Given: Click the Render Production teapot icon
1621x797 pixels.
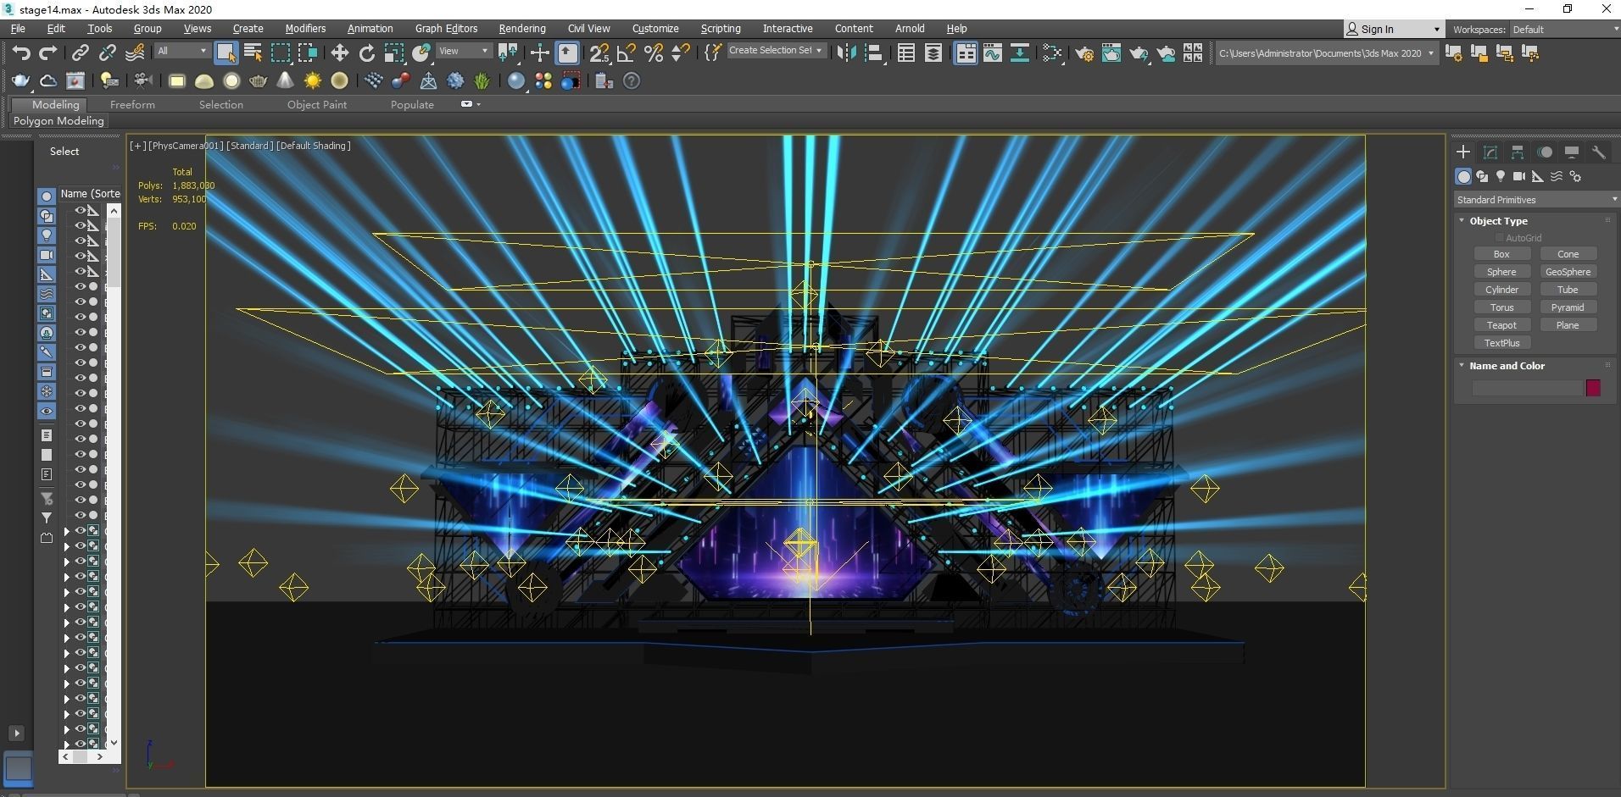Looking at the screenshot, I should (x=1138, y=53).
